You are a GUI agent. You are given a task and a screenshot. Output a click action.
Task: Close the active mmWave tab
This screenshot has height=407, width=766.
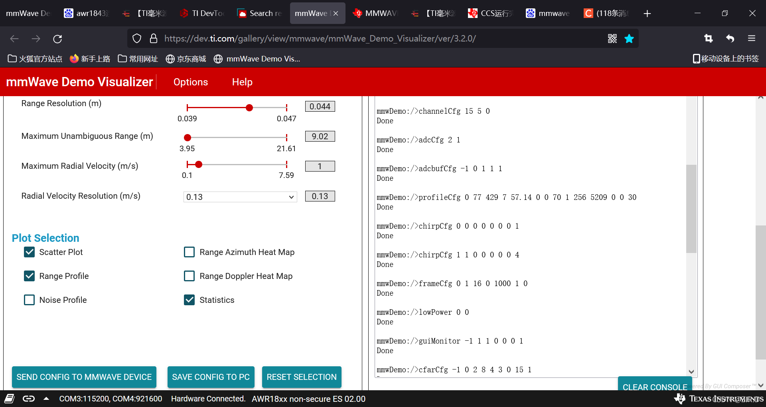336,13
